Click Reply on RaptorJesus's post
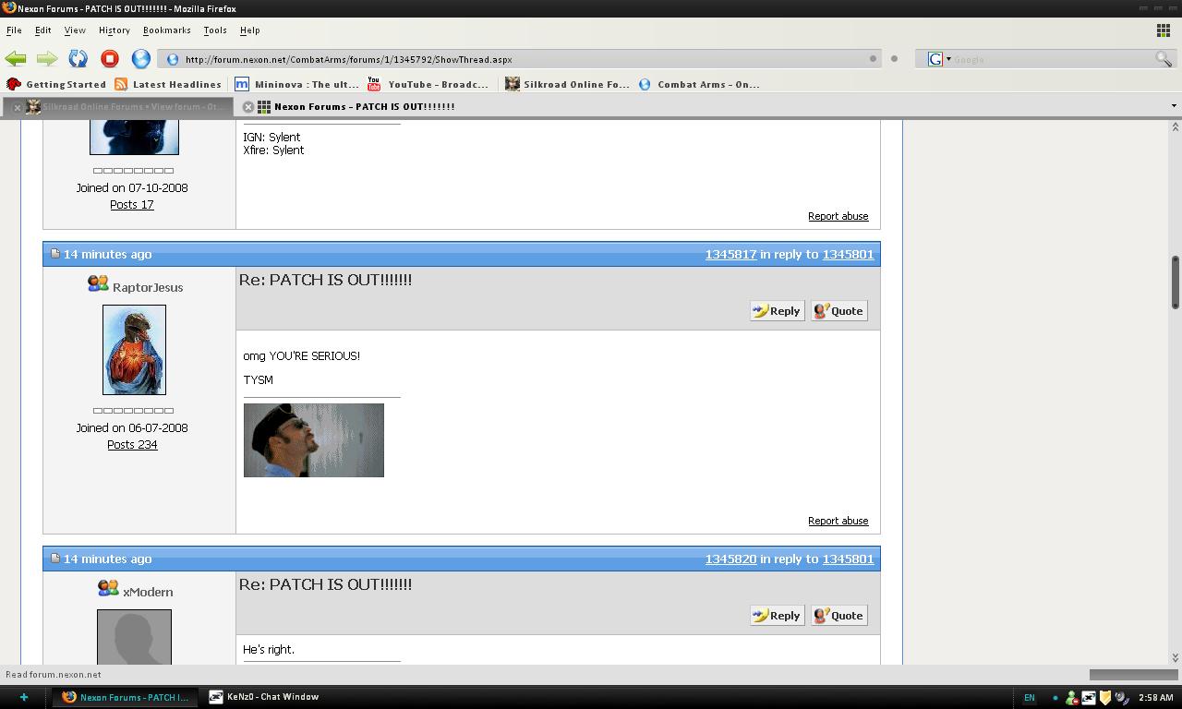The width and height of the screenshot is (1182, 709). pos(777,311)
